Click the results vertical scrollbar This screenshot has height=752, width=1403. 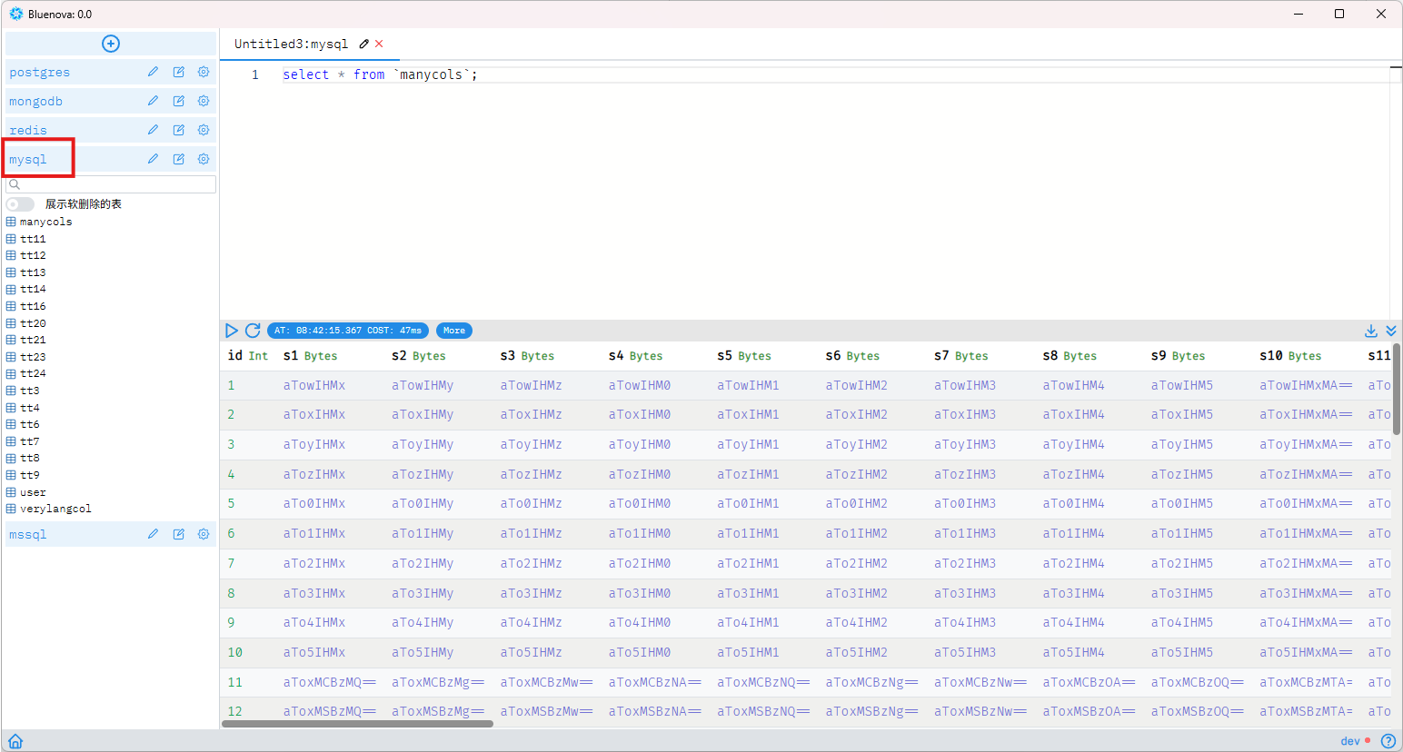[x=1397, y=389]
